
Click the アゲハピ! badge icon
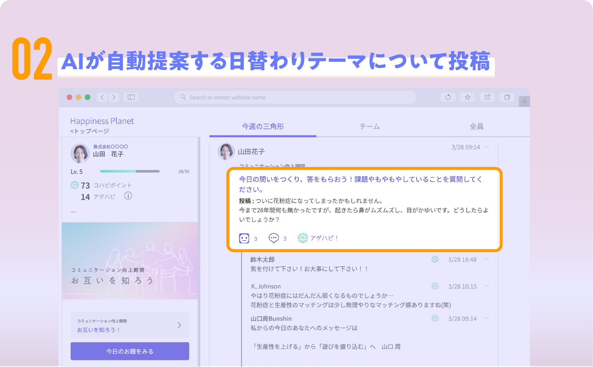(x=303, y=238)
